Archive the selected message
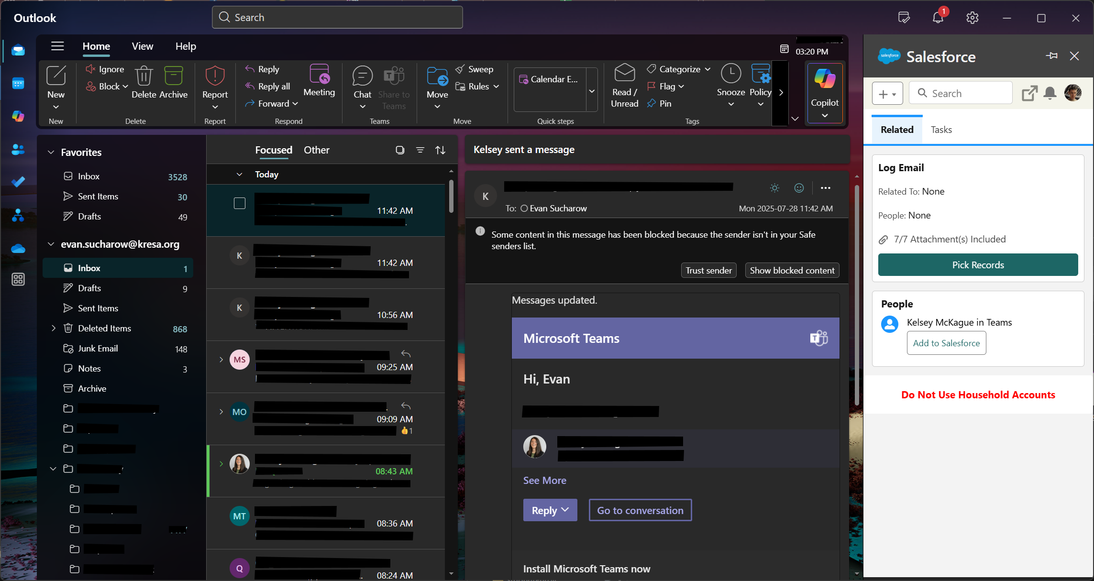1094x581 pixels. [173, 82]
